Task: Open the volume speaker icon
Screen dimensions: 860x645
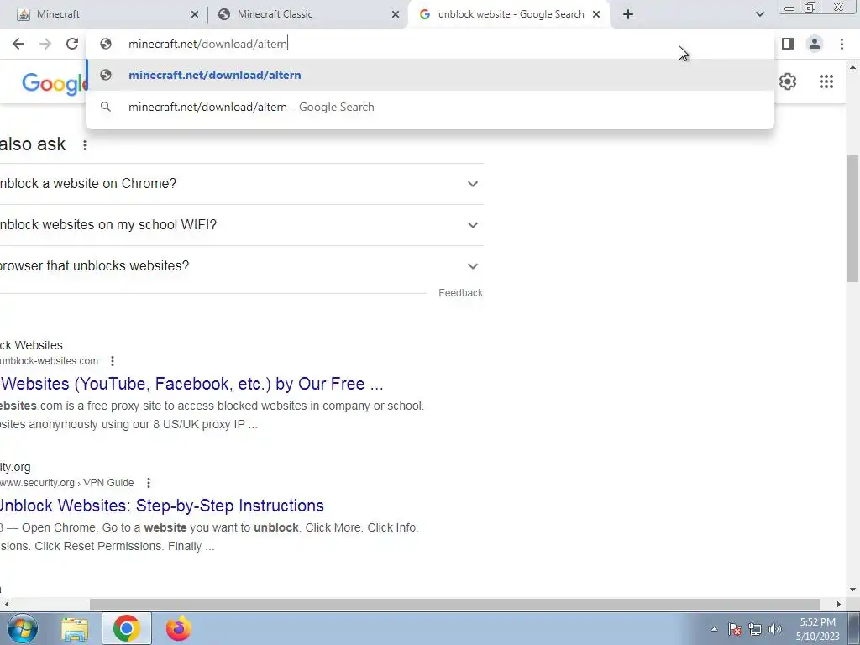Action: 775,629
